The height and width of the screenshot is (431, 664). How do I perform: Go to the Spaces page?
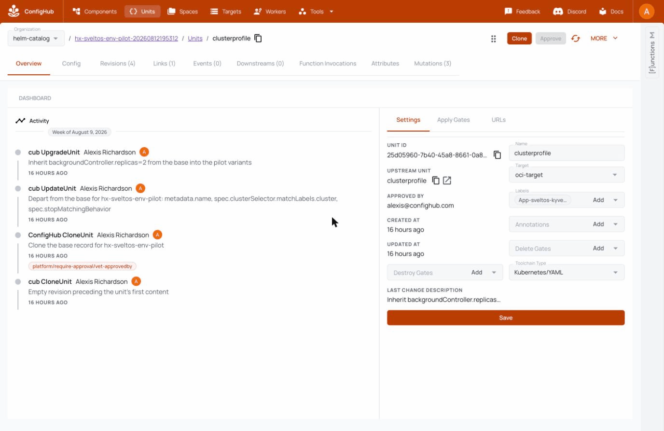tap(182, 12)
